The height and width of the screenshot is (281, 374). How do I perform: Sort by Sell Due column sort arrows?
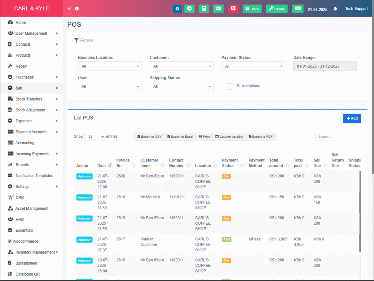[x=325, y=166]
